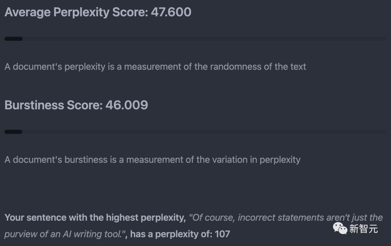Screen dimensions: 391x246
Task: Click the bold "Your sentence with the highest perplexity" label
Action: (x=95, y=217)
